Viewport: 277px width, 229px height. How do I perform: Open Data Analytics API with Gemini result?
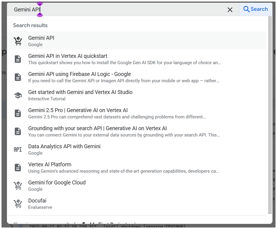click(x=137, y=149)
